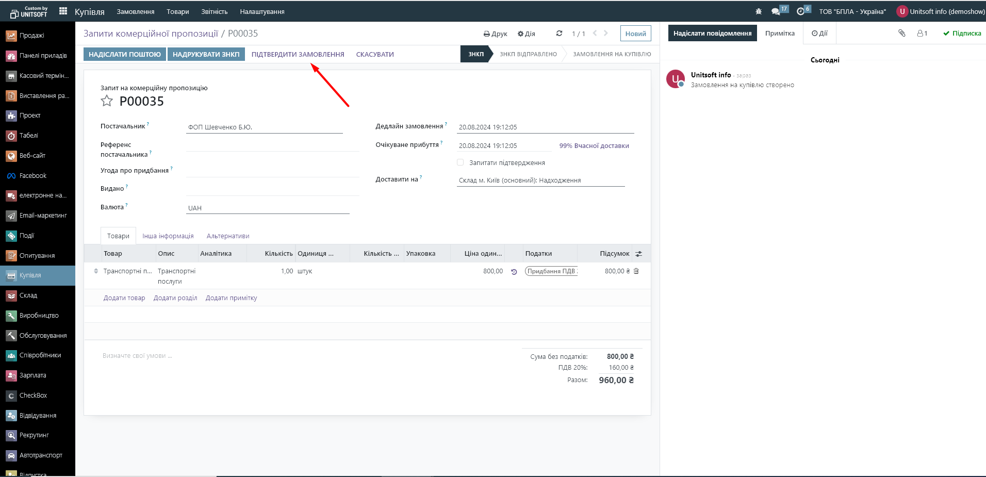This screenshot has height=477, width=986.
Task: Open the Дія actions dropdown
Action: 526,34
